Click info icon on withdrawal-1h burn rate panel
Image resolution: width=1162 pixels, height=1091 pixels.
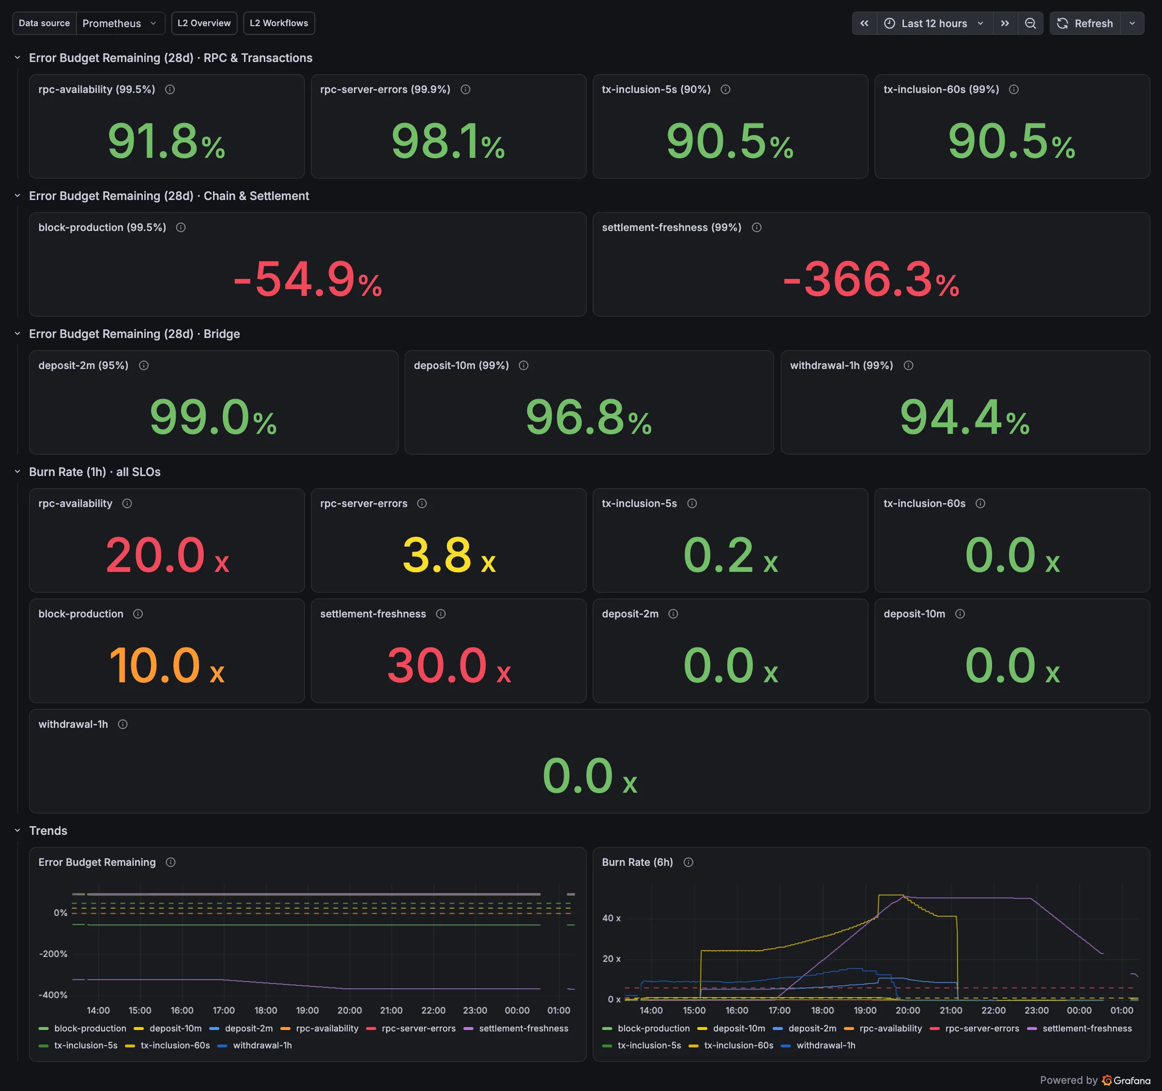[x=123, y=724]
